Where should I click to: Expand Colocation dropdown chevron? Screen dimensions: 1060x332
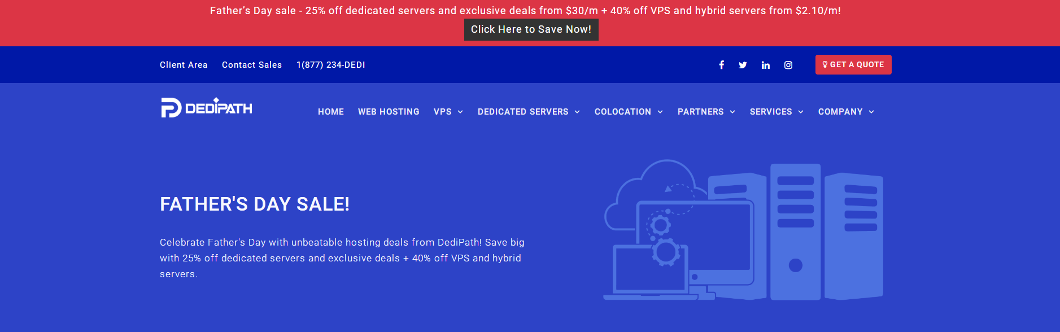point(660,112)
